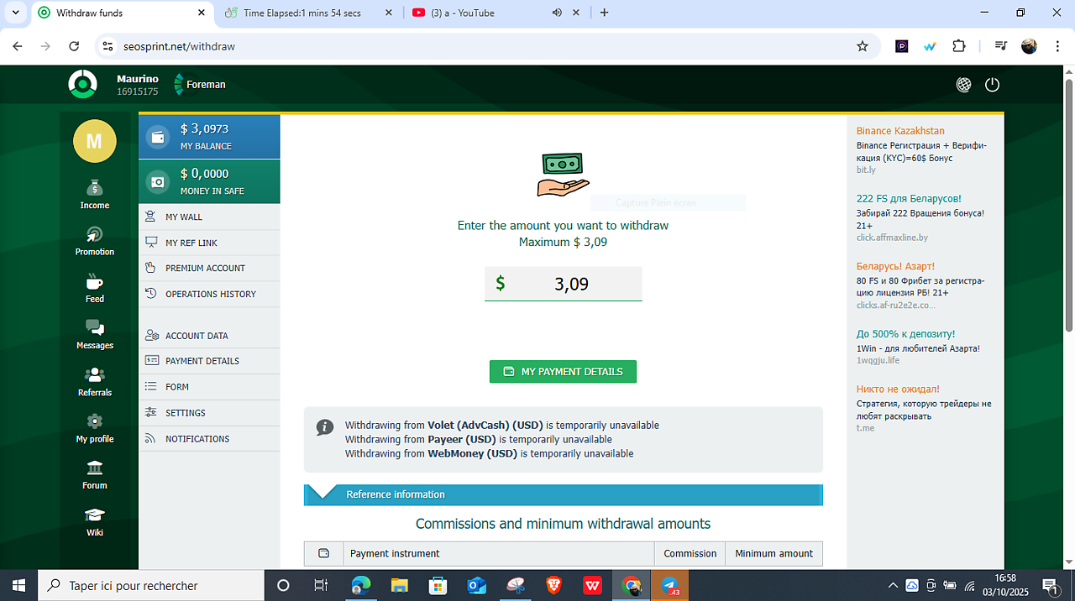
Task: Click the withdrawal amount input field
Action: 571,284
